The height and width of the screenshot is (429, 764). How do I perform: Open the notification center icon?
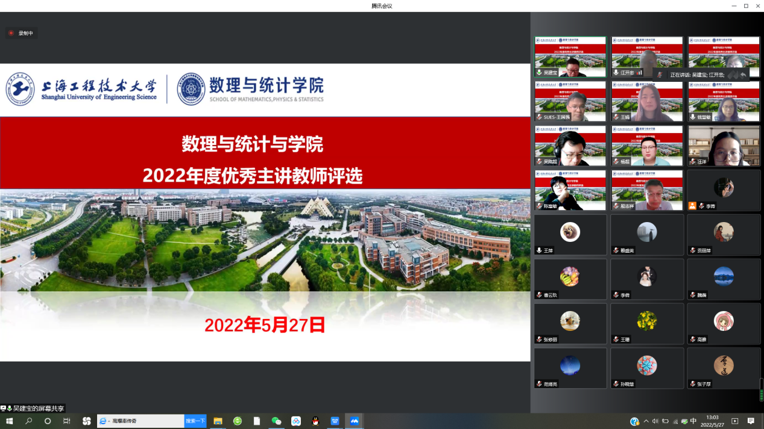751,421
